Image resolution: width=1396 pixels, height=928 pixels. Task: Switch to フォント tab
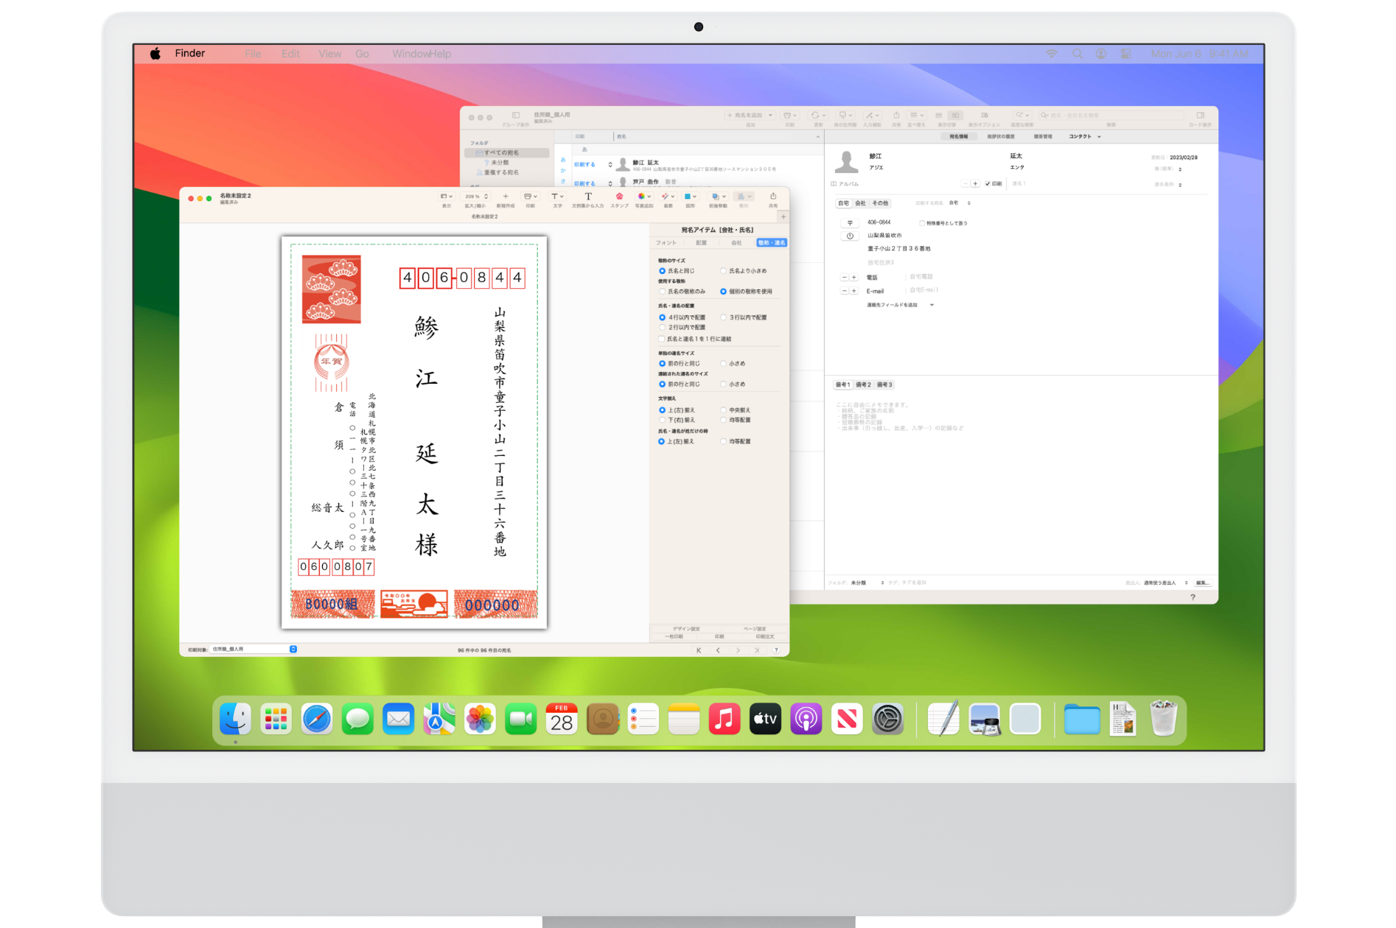click(666, 243)
